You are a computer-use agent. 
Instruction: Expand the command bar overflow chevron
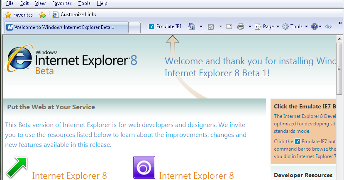point(340,23)
